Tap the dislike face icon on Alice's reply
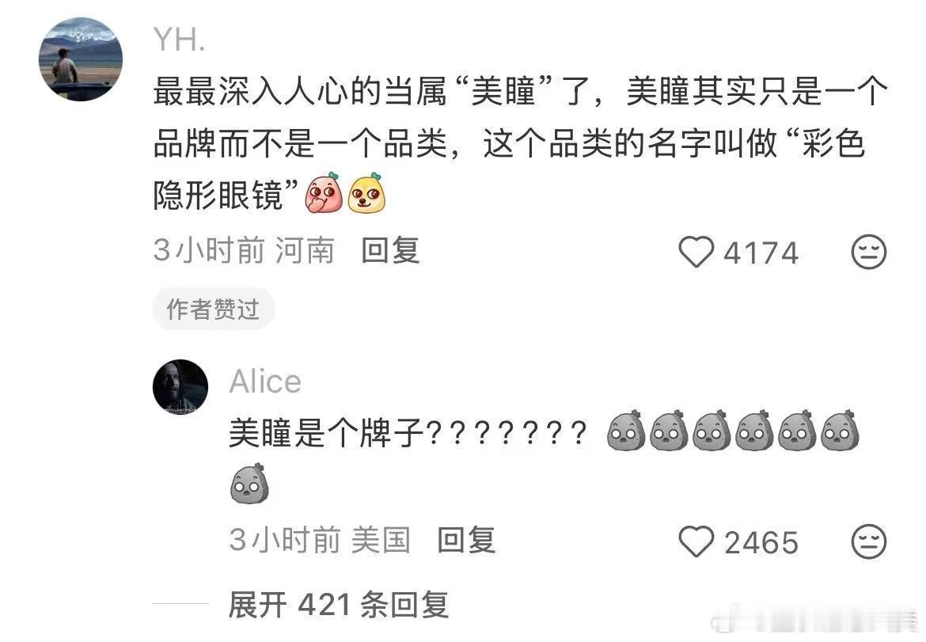Screen dimensions: 926x642 click(868, 541)
